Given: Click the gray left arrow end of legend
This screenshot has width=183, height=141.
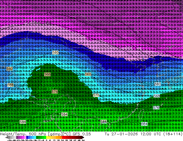Looking at the screenshot, I should [6, 137].
